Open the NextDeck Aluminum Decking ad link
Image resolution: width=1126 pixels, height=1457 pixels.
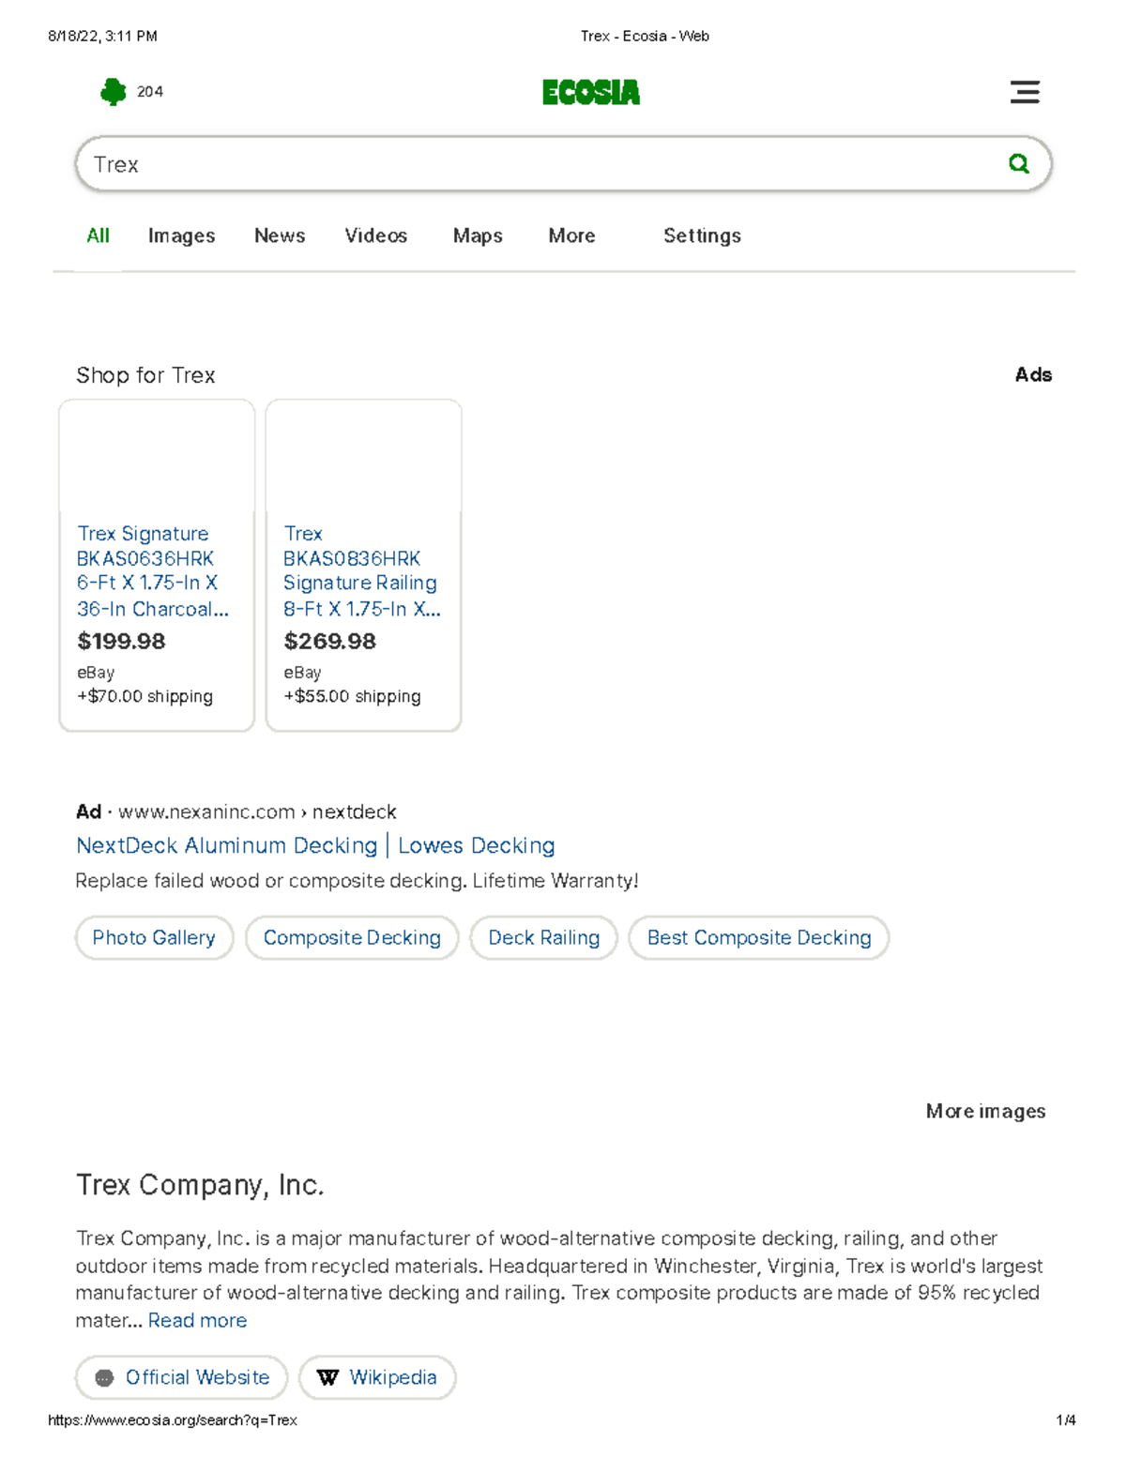[x=315, y=845]
